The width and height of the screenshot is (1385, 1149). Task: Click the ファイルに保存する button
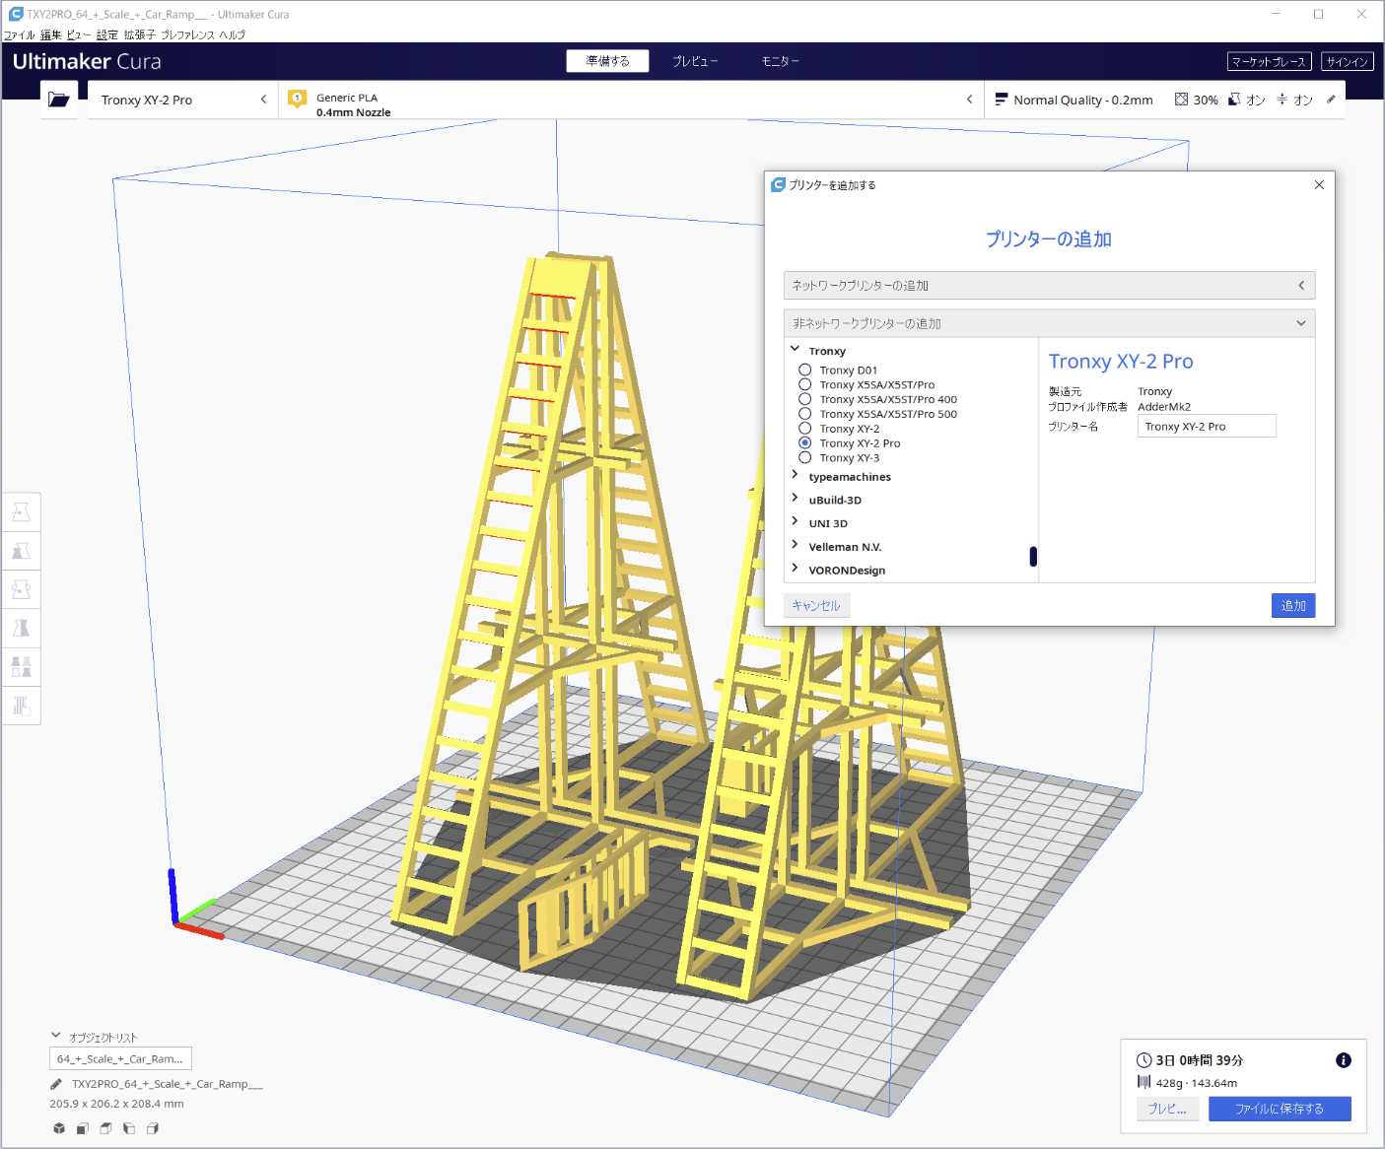coord(1280,1109)
